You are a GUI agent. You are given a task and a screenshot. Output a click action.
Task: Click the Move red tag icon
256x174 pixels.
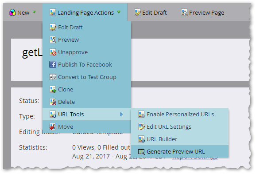pyautogui.click(x=53, y=127)
